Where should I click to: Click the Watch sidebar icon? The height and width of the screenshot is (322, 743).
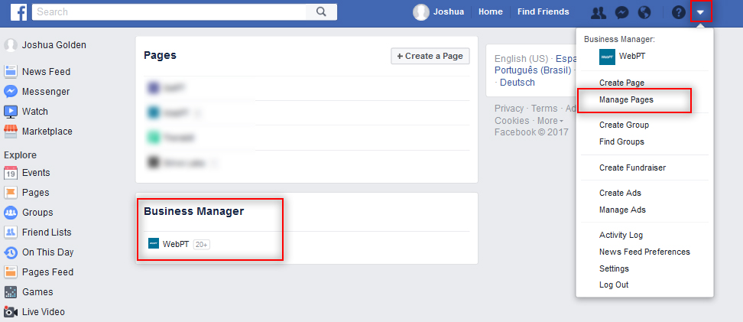click(x=11, y=112)
